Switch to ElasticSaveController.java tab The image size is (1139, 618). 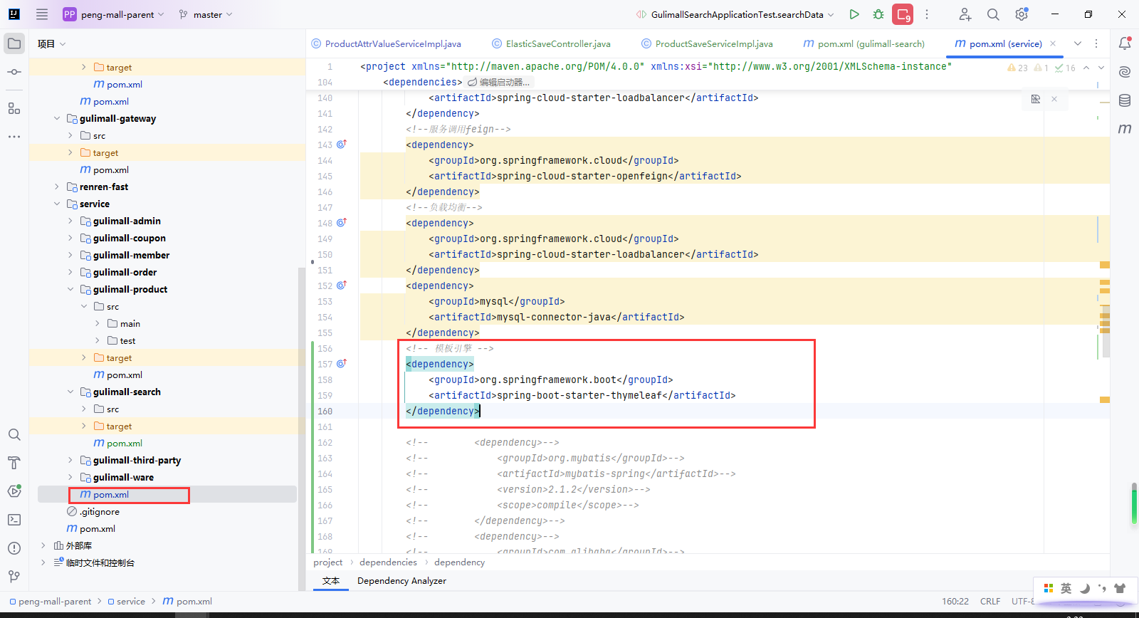[551, 43]
